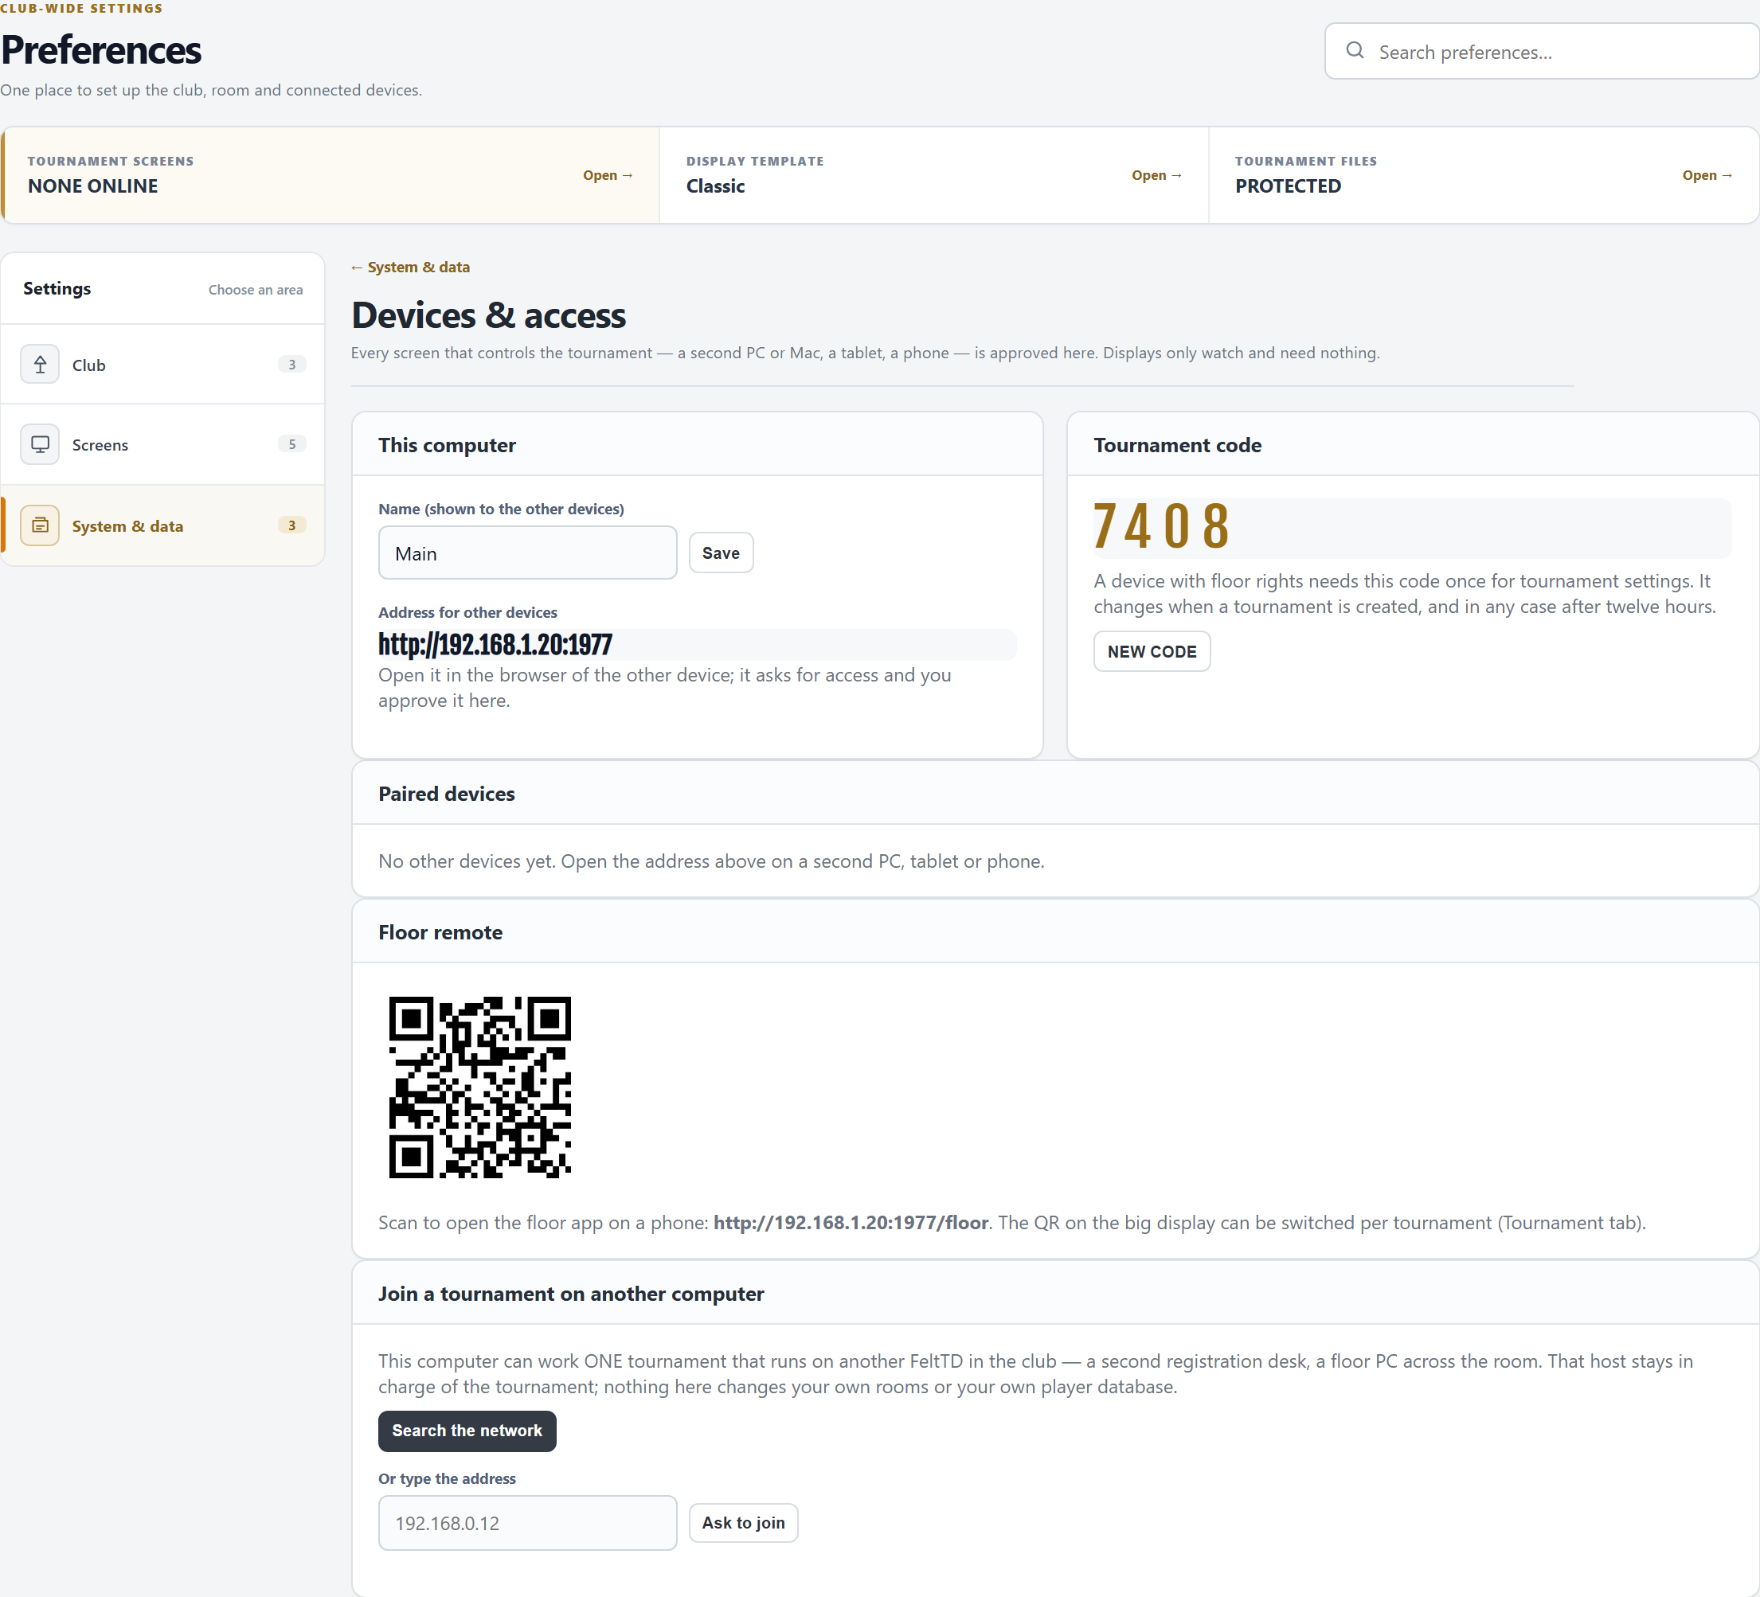The width and height of the screenshot is (1760, 1597).
Task: Click the Club sidebar icon
Action: pyautogui.click(x=40, y=365)
